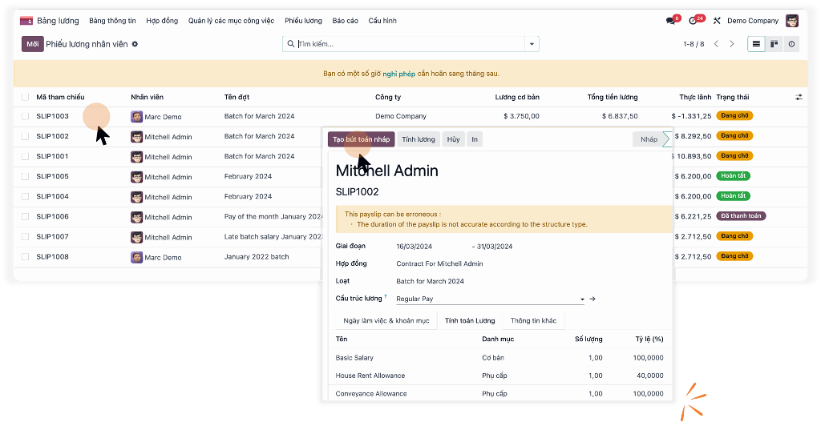821x422 pixels.
Task: Click Mitchell Admin avatar in SLIP1005 row
Action: [x=136, y=177]
